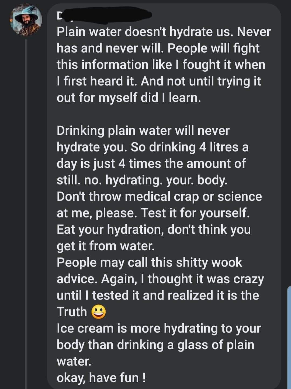Viewport: 291px width, 389px height.
Task: Click the blank gap between the paragraphs
Action: pyautogui.click(x=162, y=114)
